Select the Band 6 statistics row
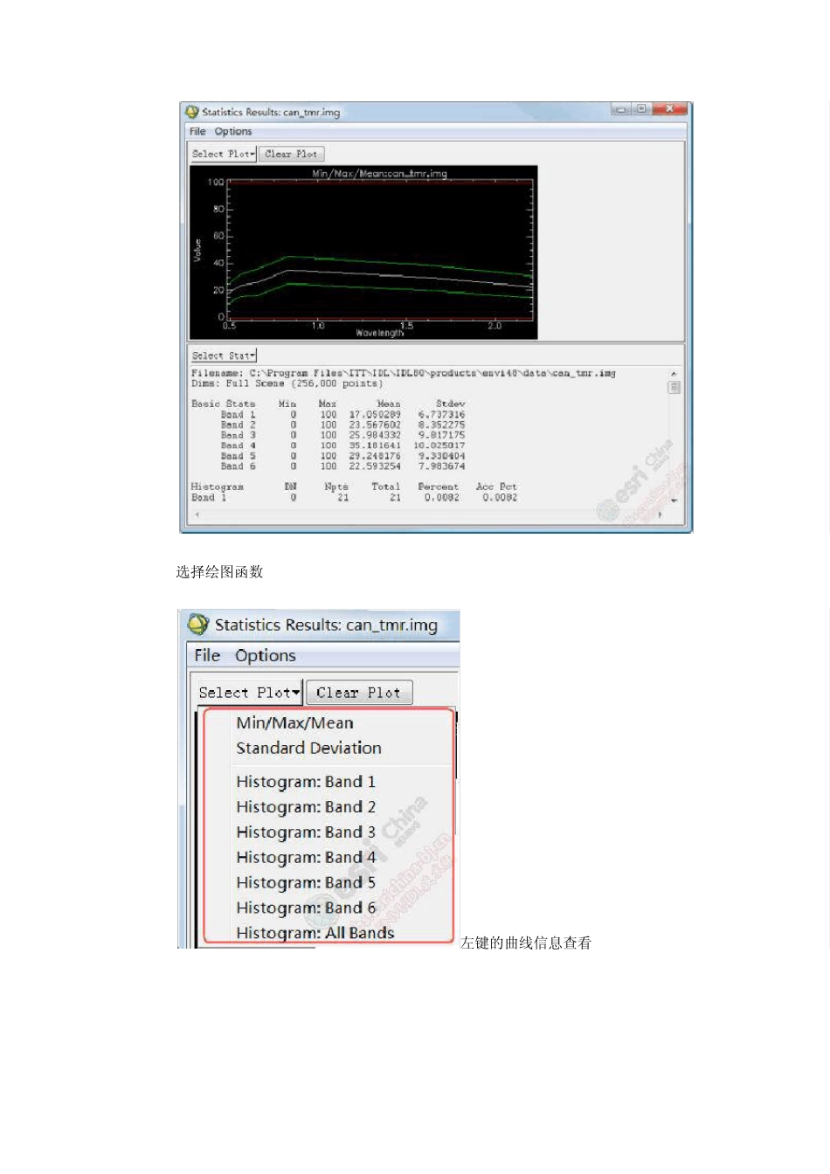 (342, 466)
